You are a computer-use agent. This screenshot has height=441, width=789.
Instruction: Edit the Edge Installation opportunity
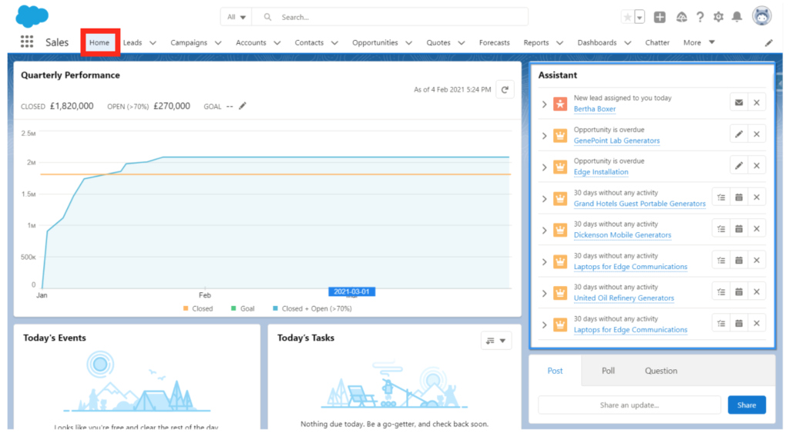coord(739,166)
